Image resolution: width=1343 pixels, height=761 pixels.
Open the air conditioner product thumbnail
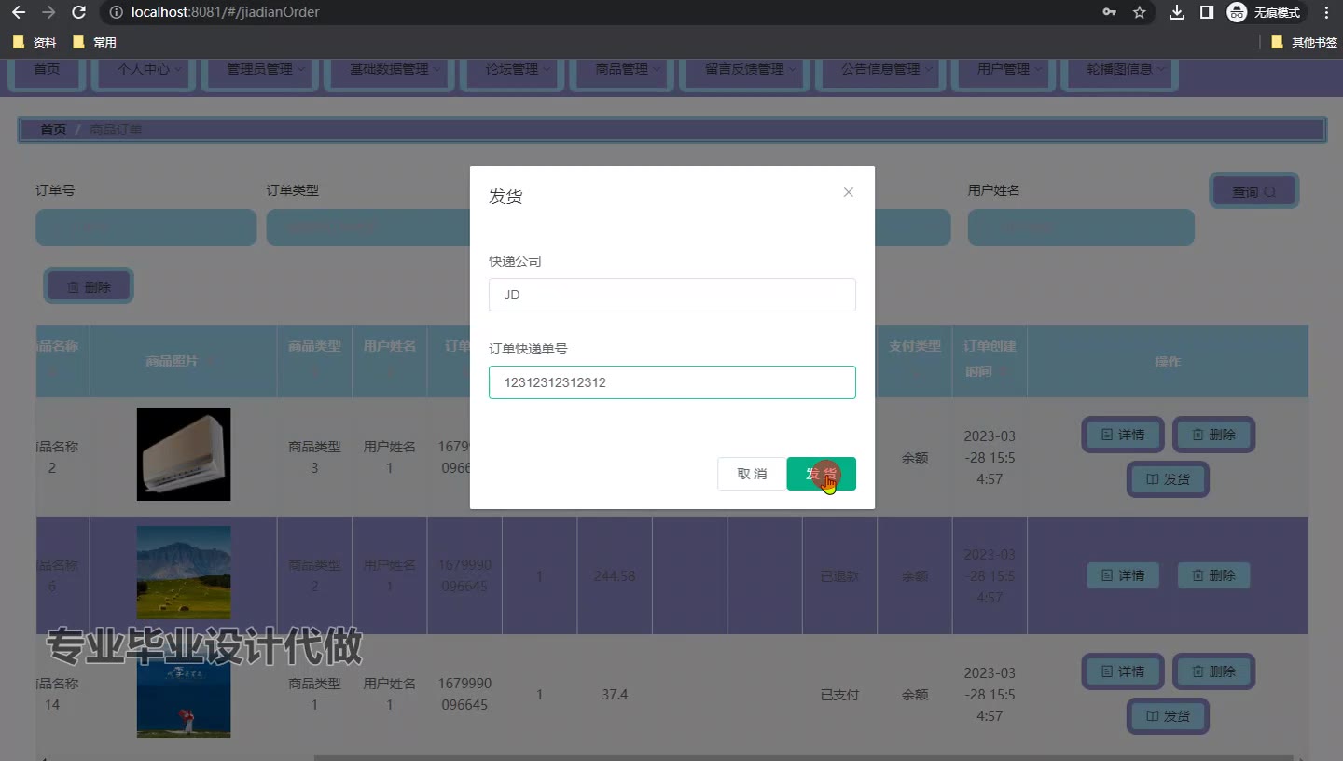point(184,454)
